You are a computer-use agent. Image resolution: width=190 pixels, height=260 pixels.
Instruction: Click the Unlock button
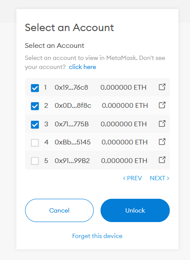pyautogui.click(x=135, y=210)
